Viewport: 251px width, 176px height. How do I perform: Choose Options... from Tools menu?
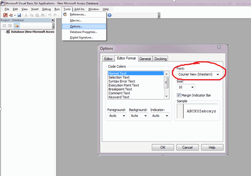tap(84, 26)
